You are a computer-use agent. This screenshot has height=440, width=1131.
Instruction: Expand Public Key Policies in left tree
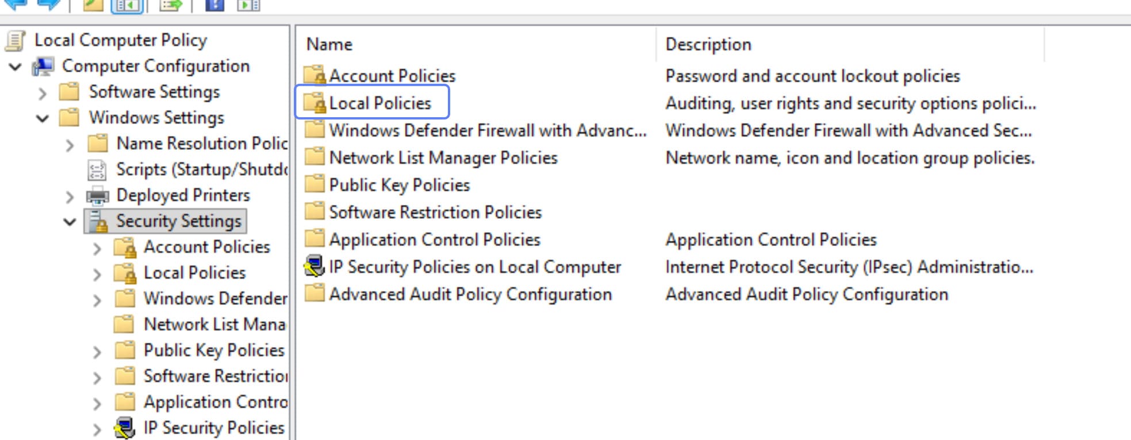pos(97,352)
